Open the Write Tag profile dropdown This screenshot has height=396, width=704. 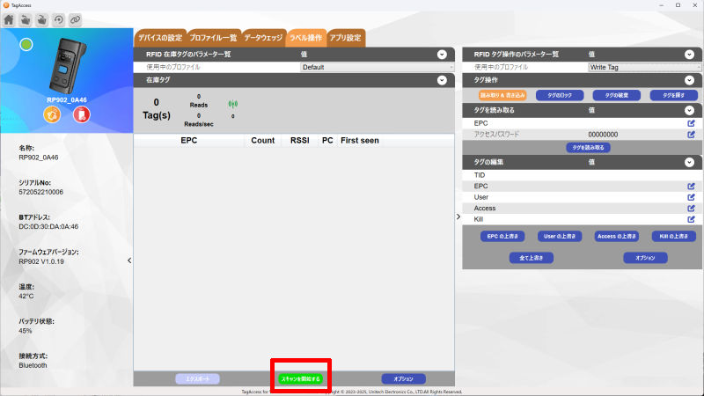point(643,67)
